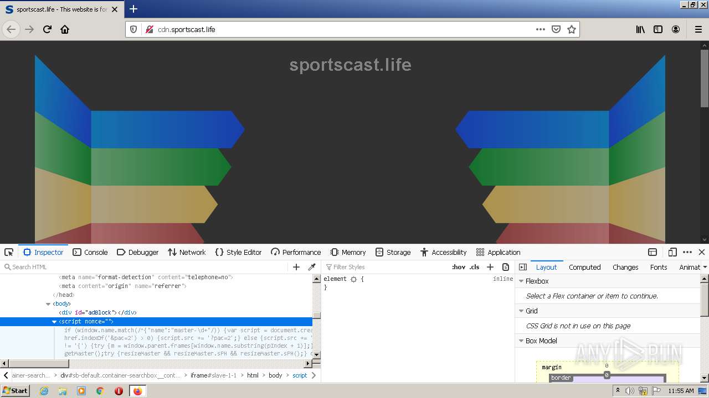709x398 pixels.
Task: Reload the current page
Action: (x=47, y=29)
